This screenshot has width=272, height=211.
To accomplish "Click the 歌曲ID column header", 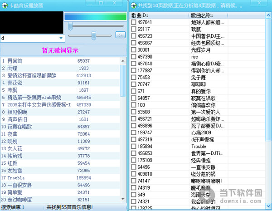I will tap(159, 15).
